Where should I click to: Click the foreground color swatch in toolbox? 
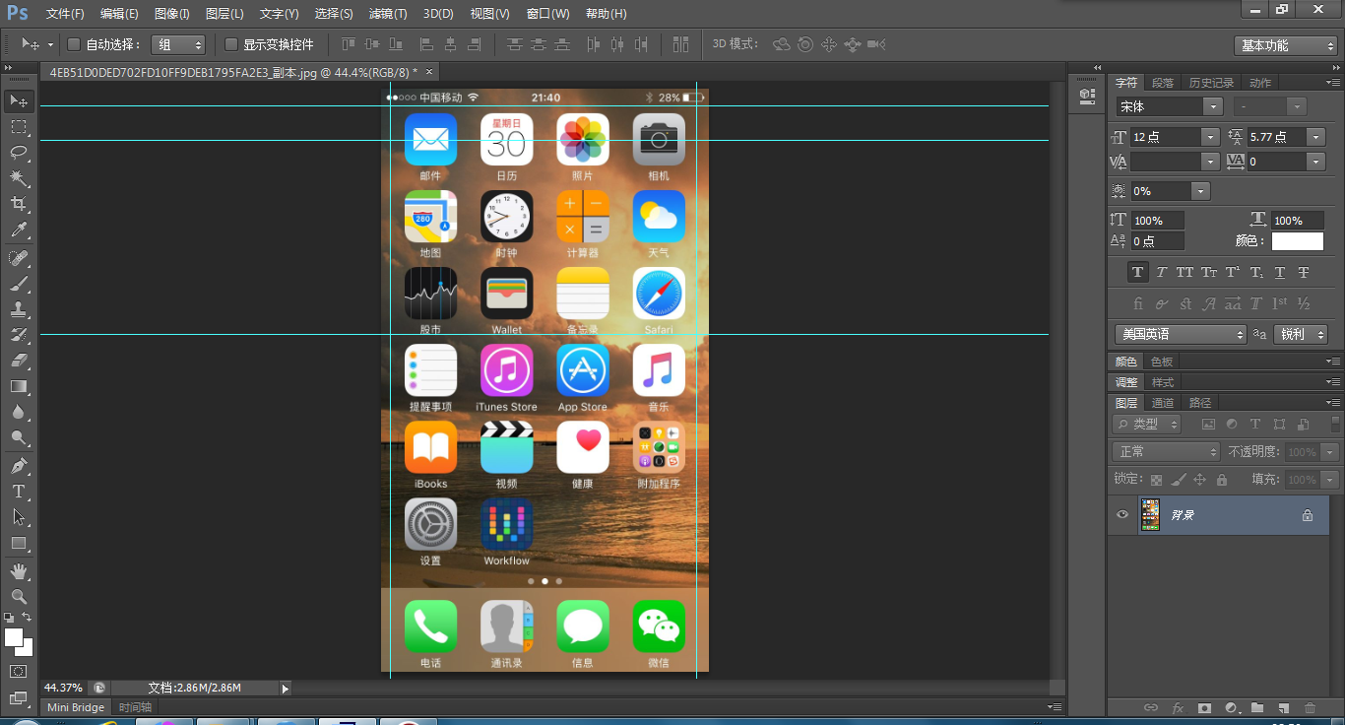[x=14, y=637]
